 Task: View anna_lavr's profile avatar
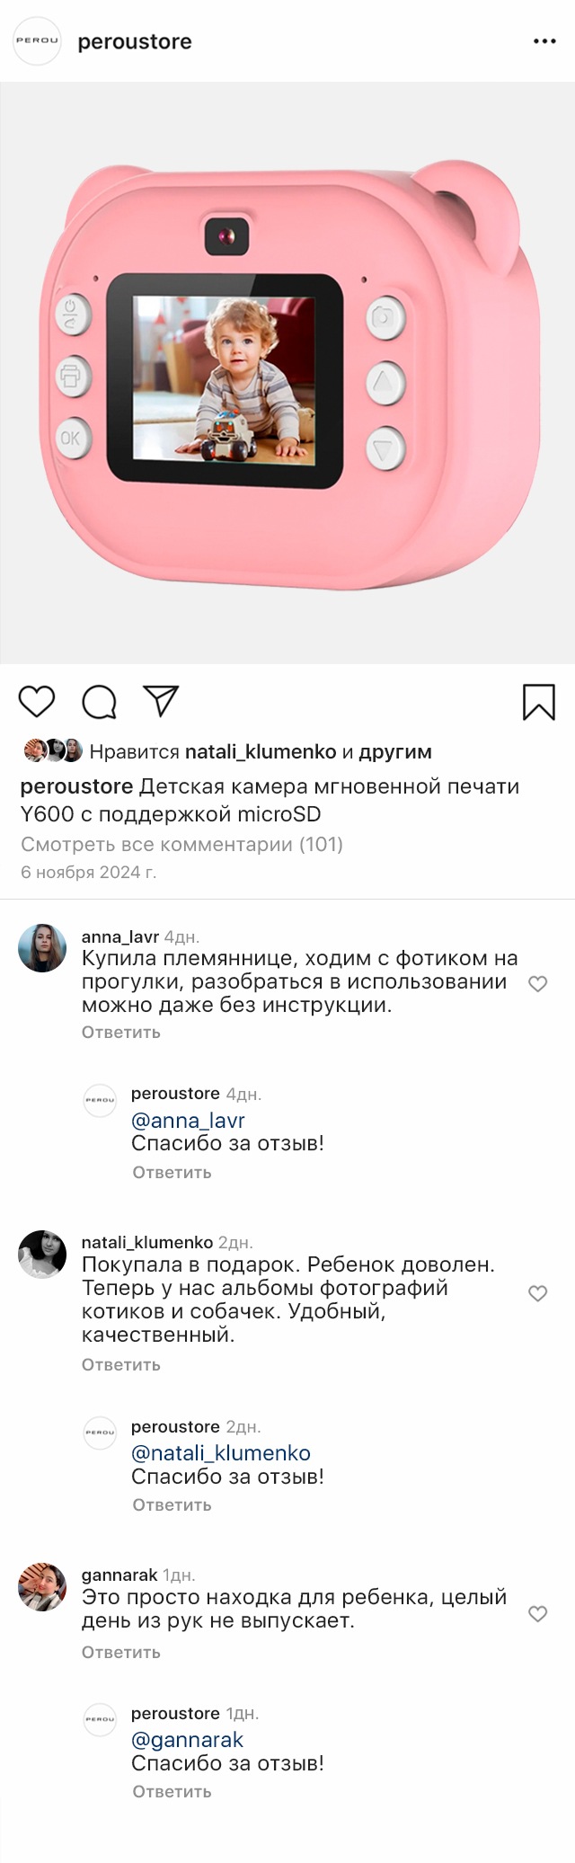pyautogui.click(x=42, y=948)
